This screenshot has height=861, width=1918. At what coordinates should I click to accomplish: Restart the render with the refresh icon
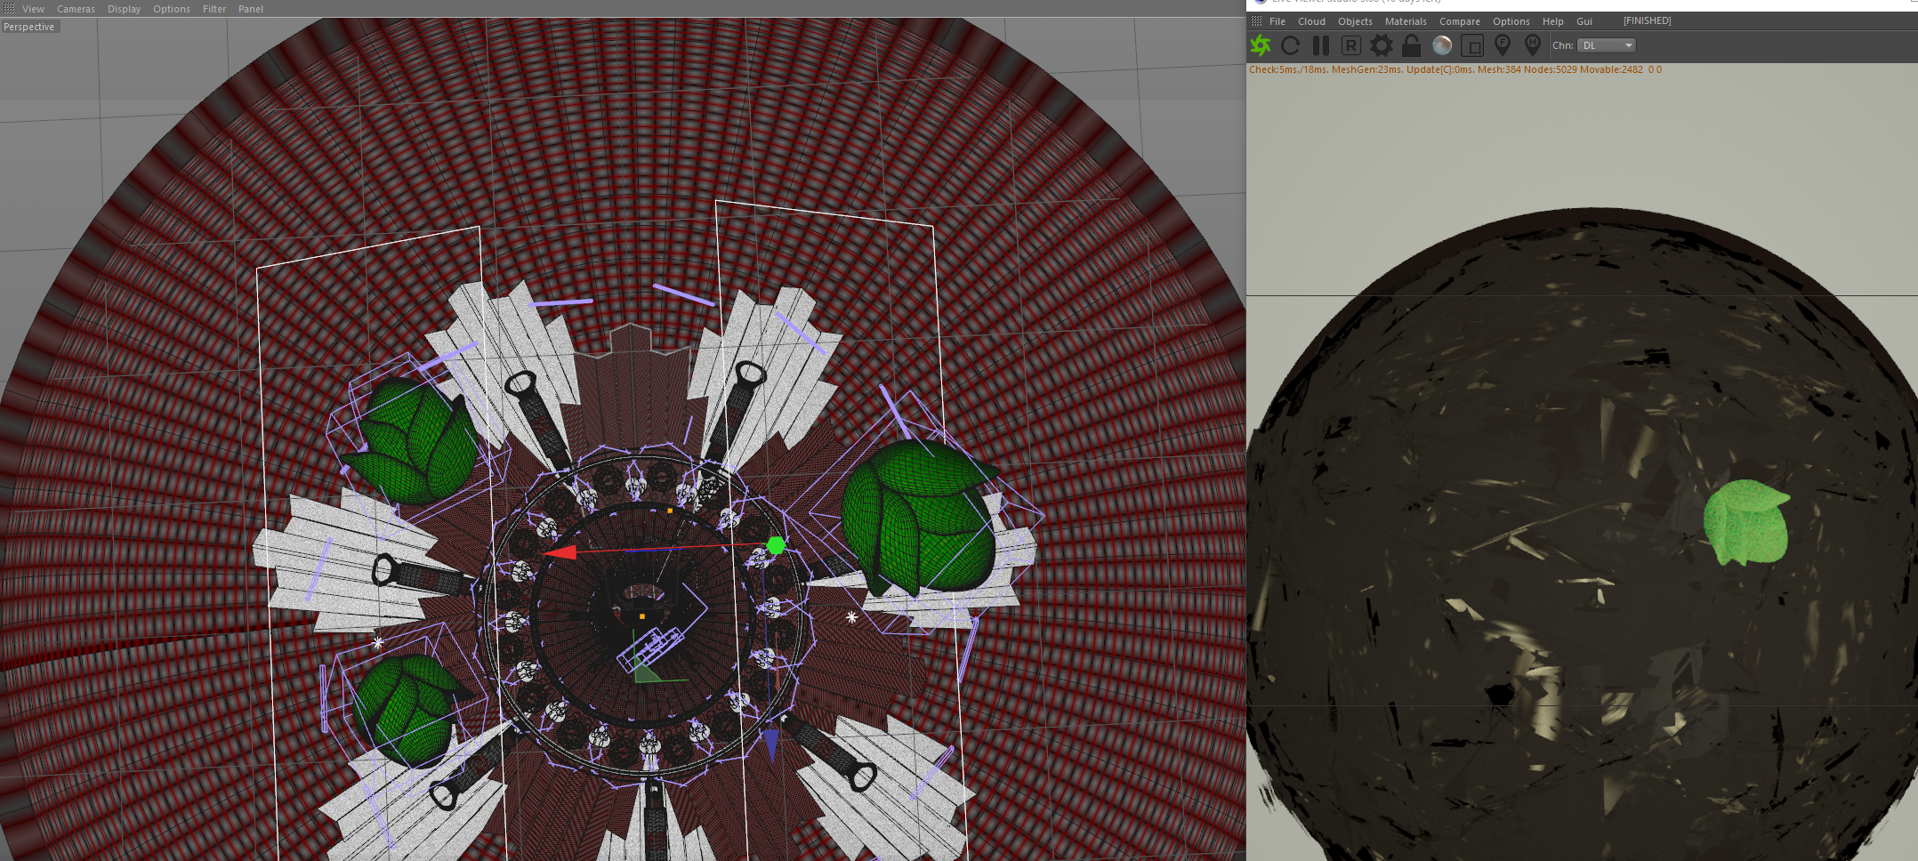(1291, 45)
